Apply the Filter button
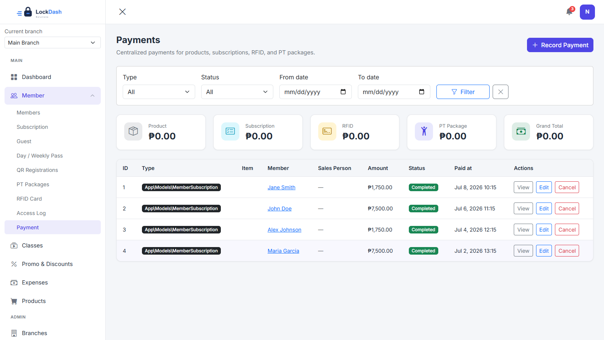This screenshot has height=340, width=604. [x=463, y=92]
